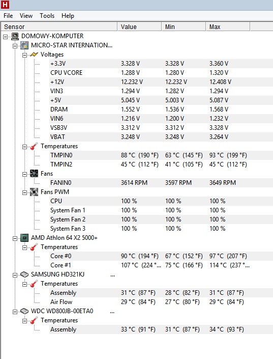Image resolution: width=273 pixels, height=359 pixels.
Task: Click the Voltages lightning bolt icon
Action: [34, 54]
